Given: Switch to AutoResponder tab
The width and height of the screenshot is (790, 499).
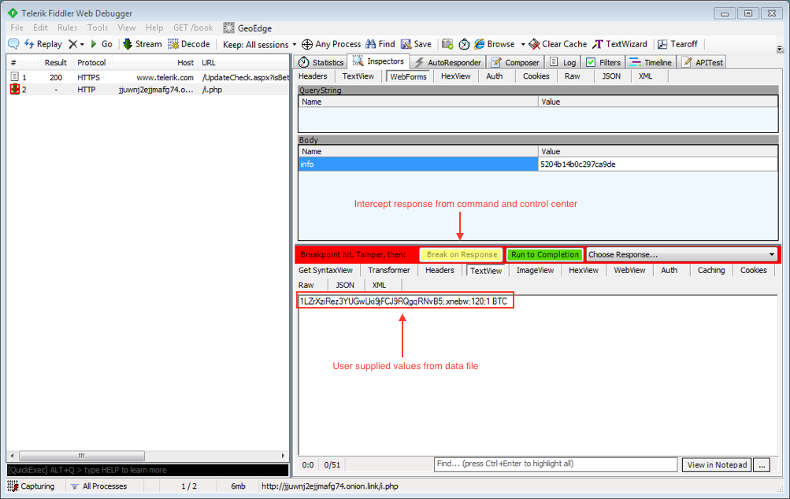Looking at the screenshot, I should [x=447, y=62].
